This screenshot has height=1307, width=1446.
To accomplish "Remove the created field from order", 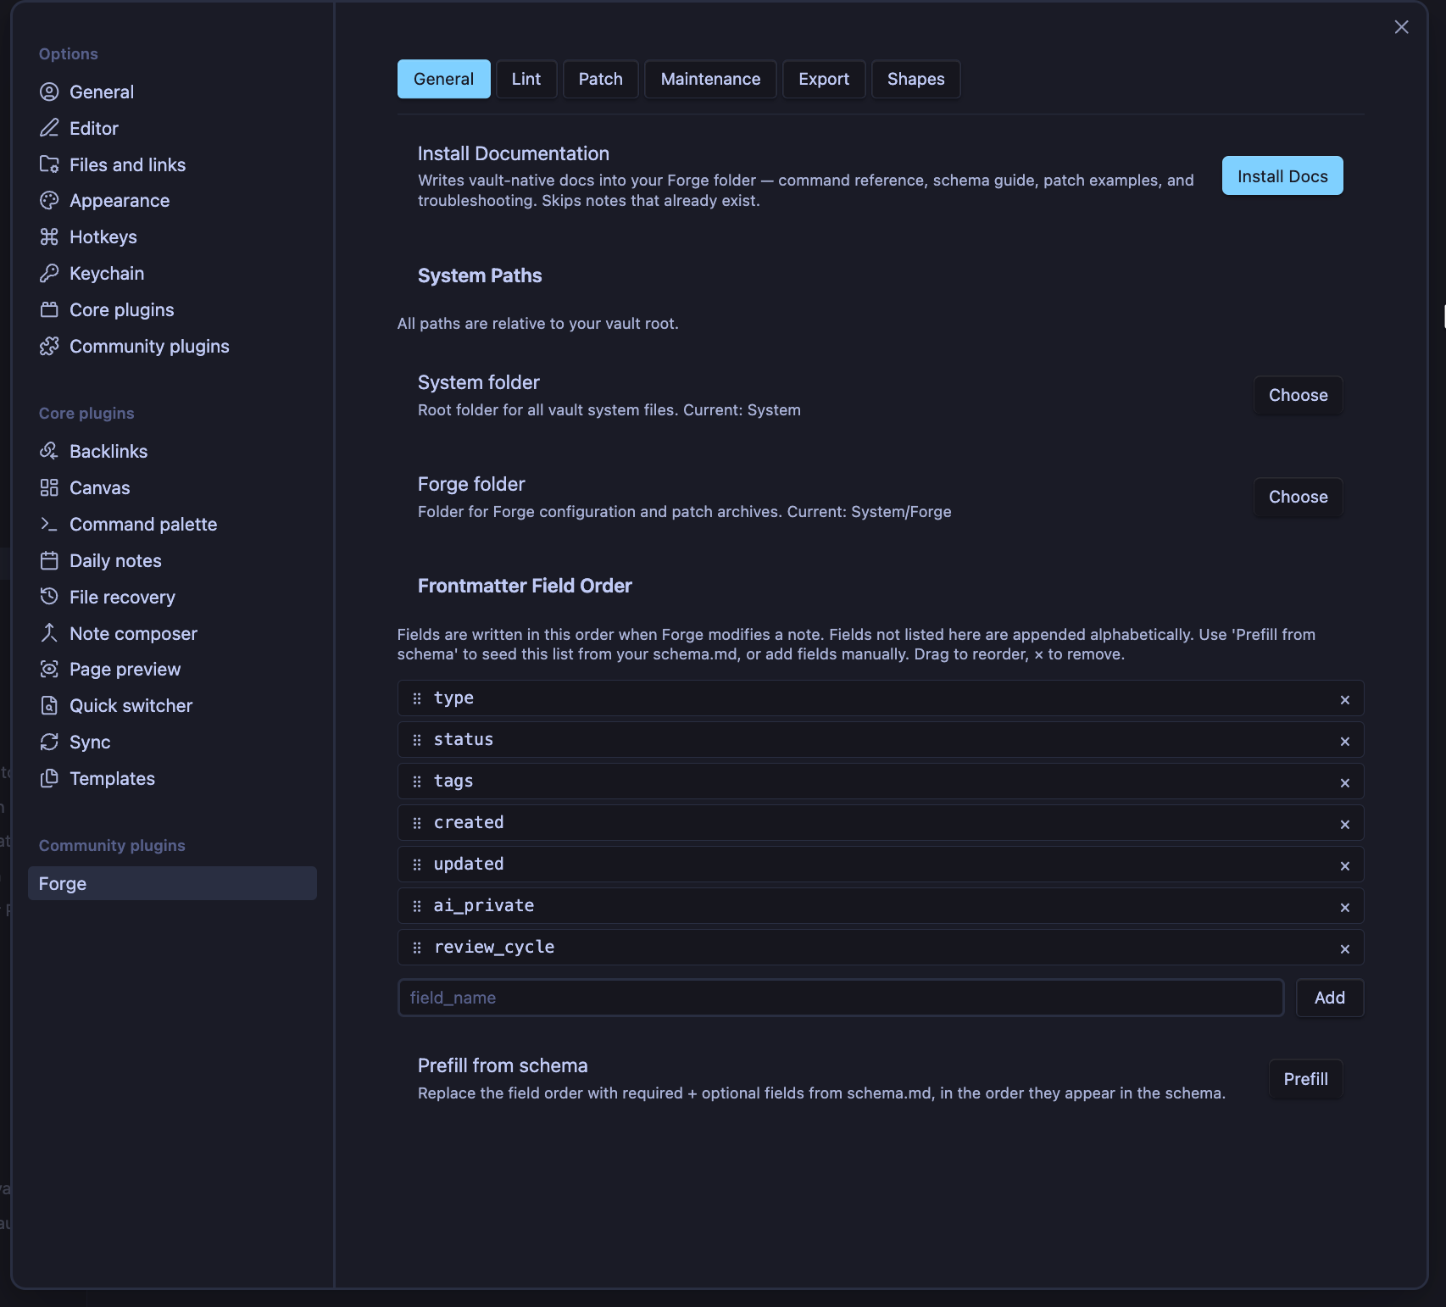I will tap(1344, 824).
